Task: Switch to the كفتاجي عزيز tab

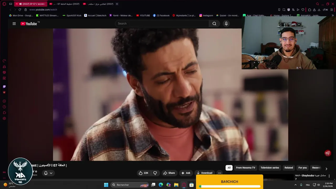Action: click(98, 4)
